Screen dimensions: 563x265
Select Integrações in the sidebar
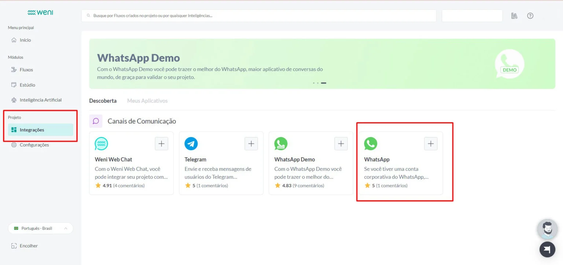click(40, 130)
